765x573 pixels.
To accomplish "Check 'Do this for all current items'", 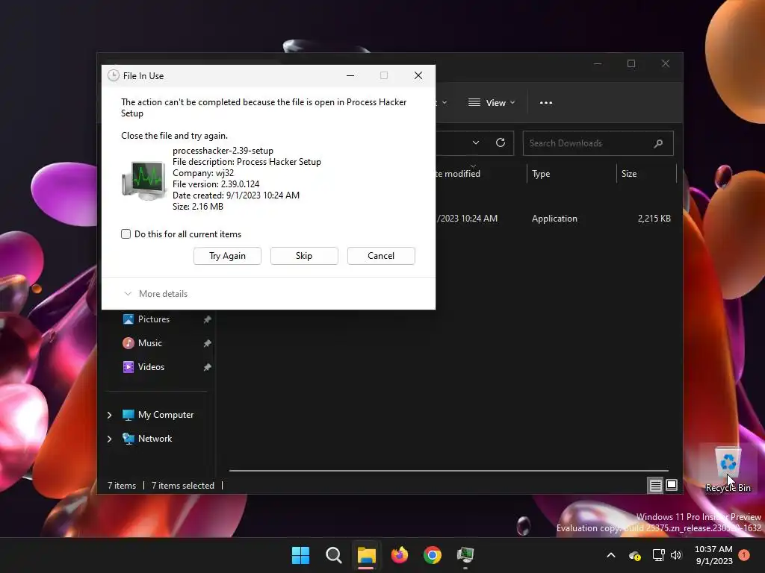I will pos(126,234).
